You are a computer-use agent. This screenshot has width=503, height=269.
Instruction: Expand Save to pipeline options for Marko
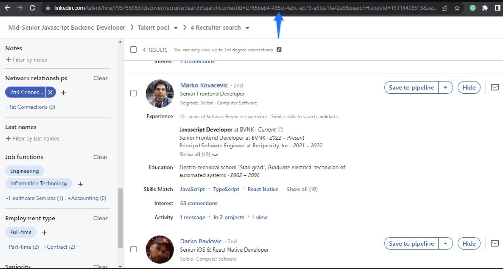(445, 88)
